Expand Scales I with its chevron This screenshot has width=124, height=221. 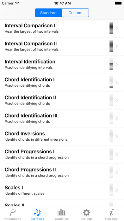[116, 190]
